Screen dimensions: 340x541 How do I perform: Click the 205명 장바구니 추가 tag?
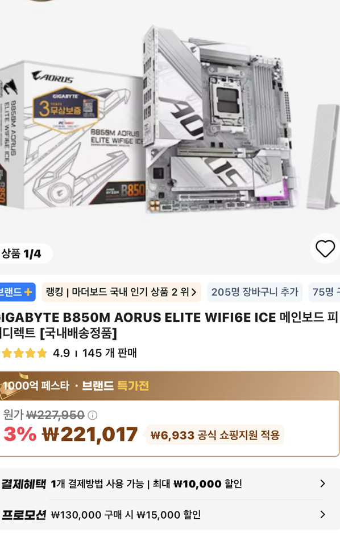point(255,292)
